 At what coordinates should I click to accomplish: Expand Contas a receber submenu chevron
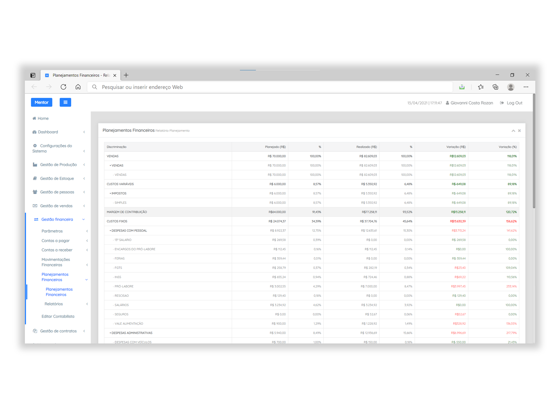pyautogui.click(x=87, y=250)
